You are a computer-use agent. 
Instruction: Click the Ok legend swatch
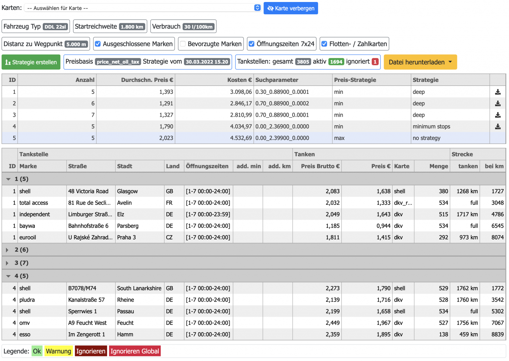click(37, 351)
